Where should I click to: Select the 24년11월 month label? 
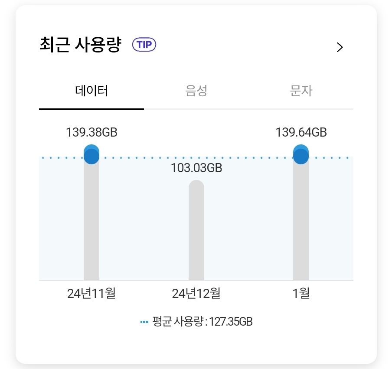coord(91,293)
